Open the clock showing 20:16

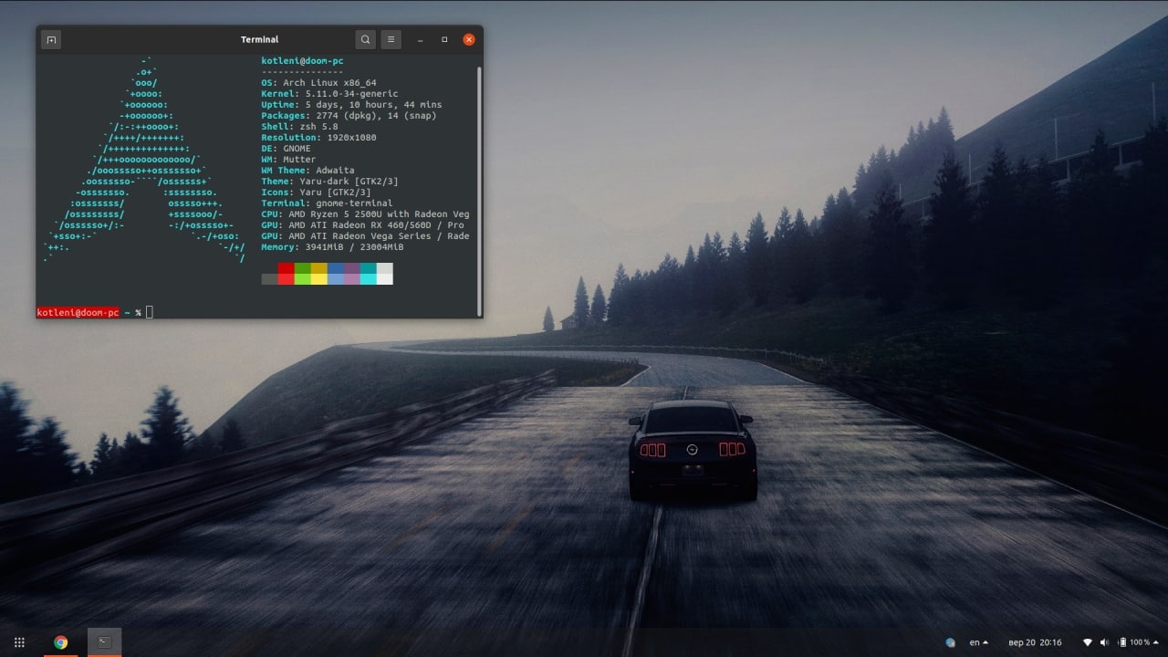(x=1036, y=642)
